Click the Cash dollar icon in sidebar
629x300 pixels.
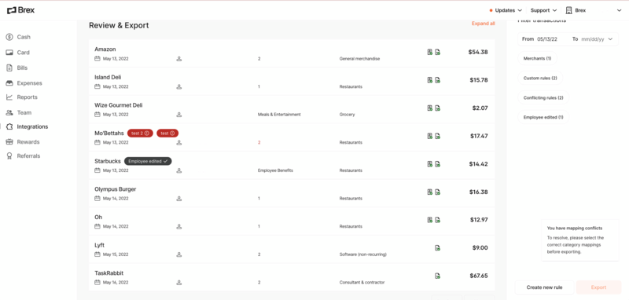(9, 37)
